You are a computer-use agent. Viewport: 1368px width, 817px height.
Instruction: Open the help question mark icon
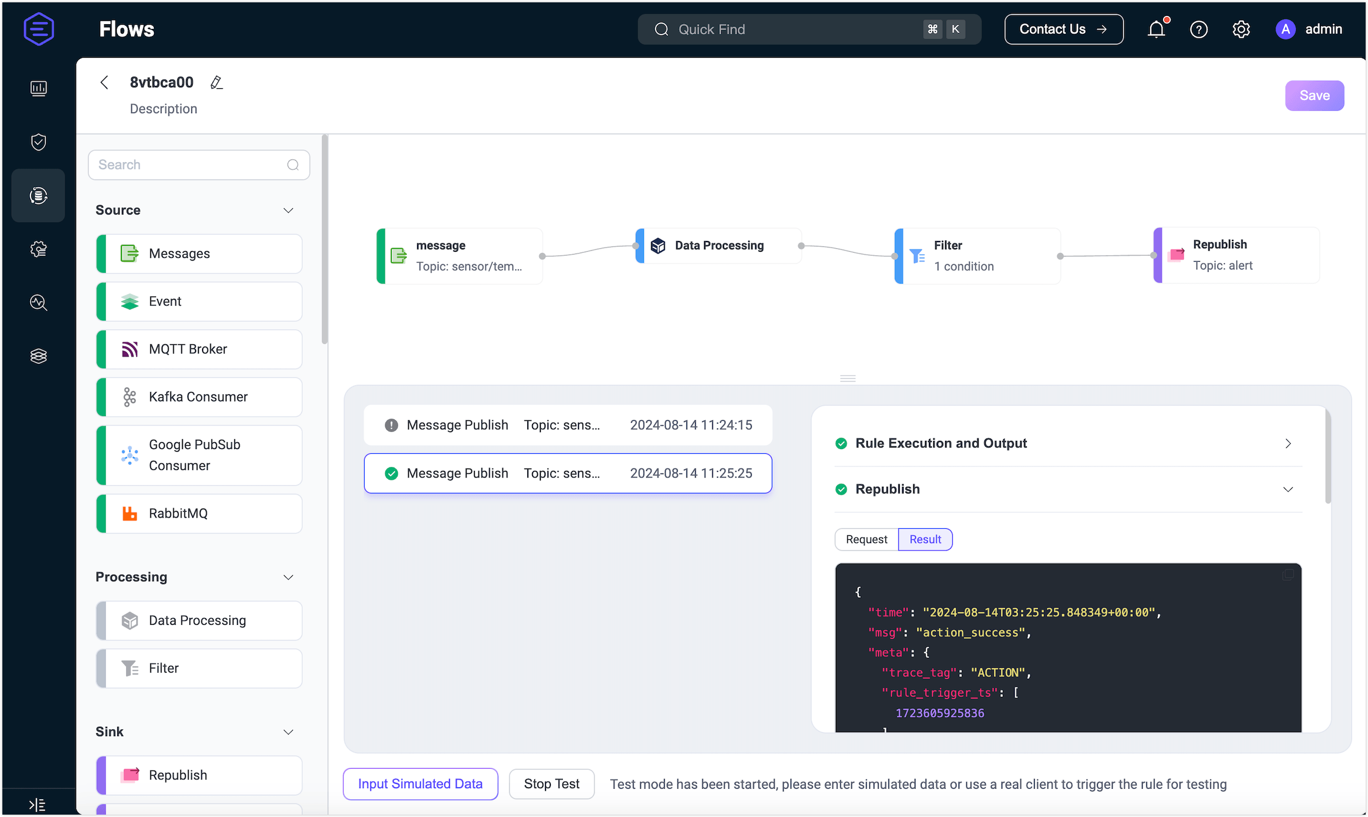click(1198, 29)
